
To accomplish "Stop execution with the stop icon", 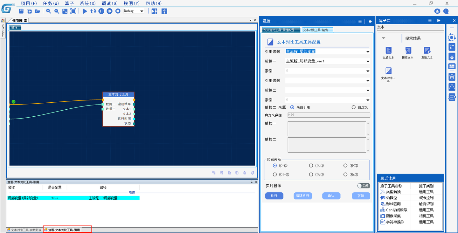I will point(118,11).
